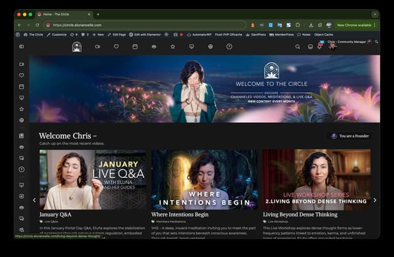The height and width of the screenshot is (257, 394).
Task: Open the heart icon in top navigation
Action: click(116, 47)
